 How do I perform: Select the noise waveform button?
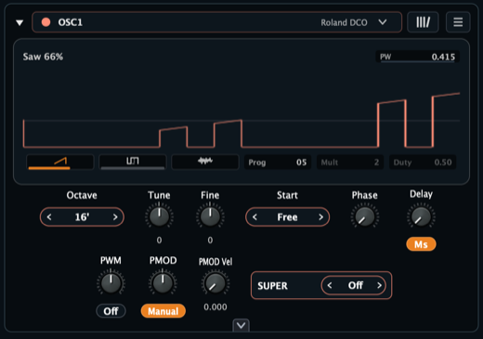(205, 162)
